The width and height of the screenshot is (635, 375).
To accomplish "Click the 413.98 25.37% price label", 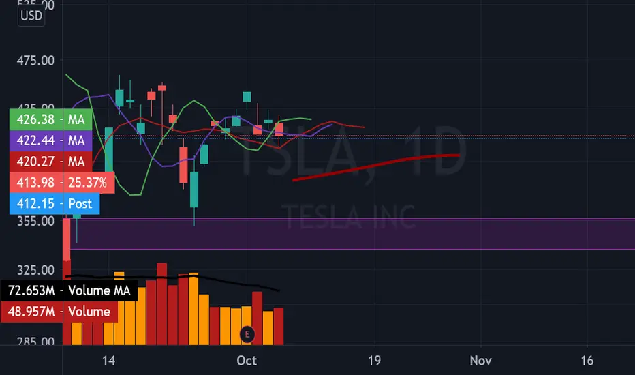I will [x=62, y=183].
